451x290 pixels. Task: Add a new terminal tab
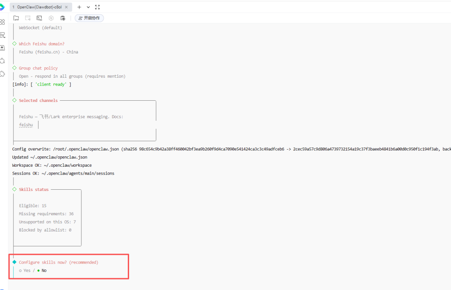pos(79,7)
